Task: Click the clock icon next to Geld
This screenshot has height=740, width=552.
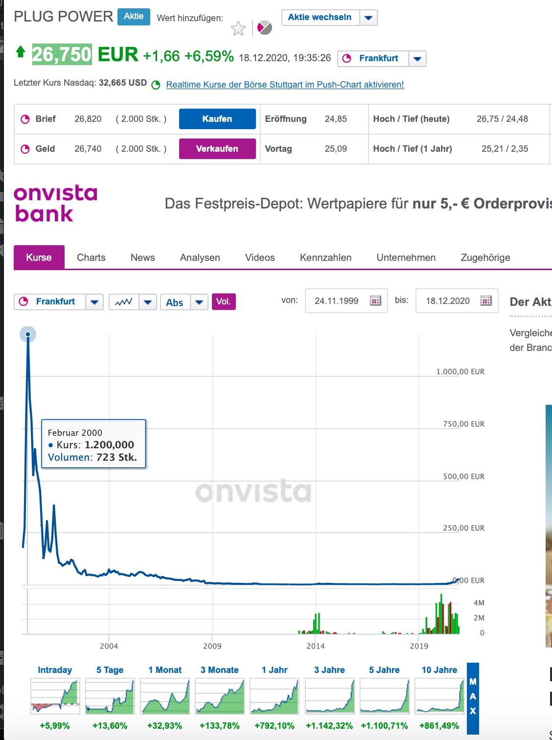Action: [25, 149]
